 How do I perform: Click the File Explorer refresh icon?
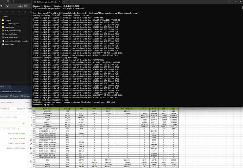point(1,6)
